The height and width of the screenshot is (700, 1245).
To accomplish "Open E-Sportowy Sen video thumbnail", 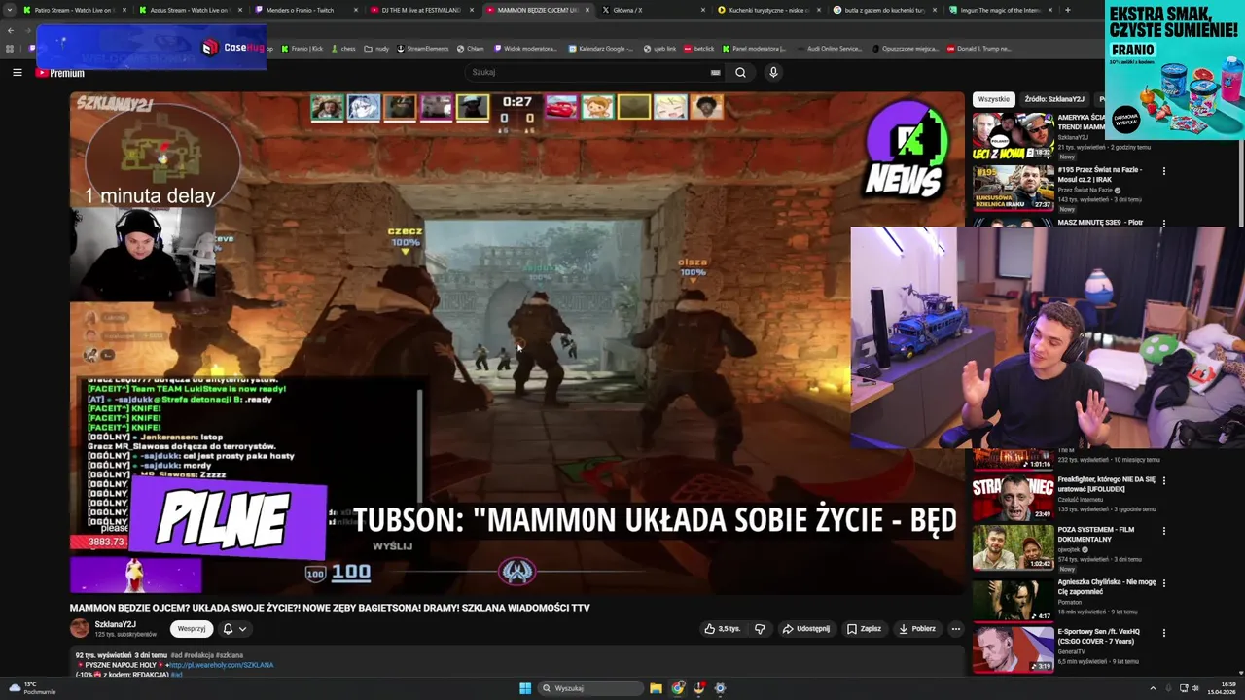I will pos(1014,649).
